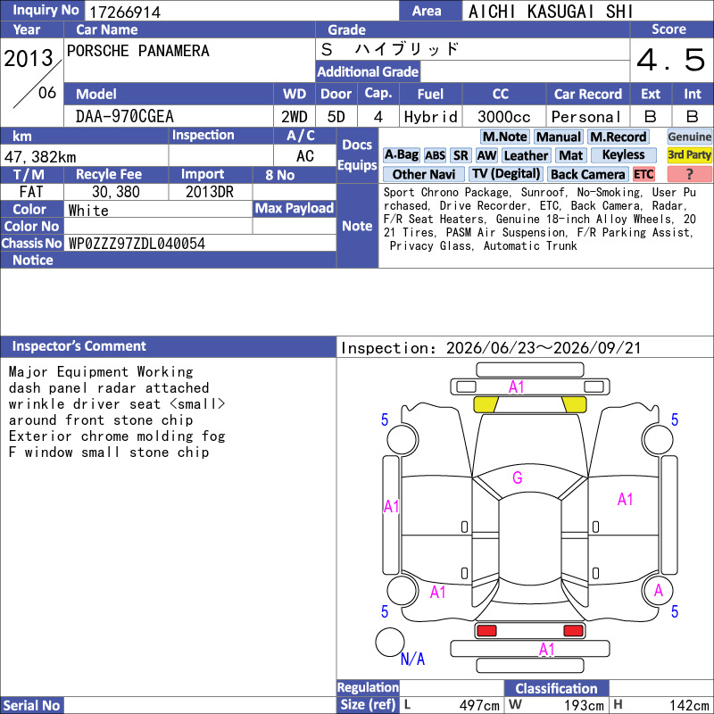The width and height of the screenshot is (714, 714).
Task: Click comment wrinkle driver seat small
Action: tap(117, 404)
